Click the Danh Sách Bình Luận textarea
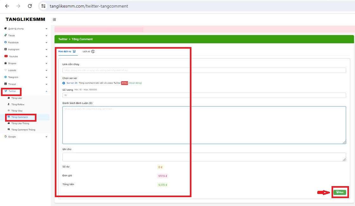This screenshot has width=355, height=206. 204,125
